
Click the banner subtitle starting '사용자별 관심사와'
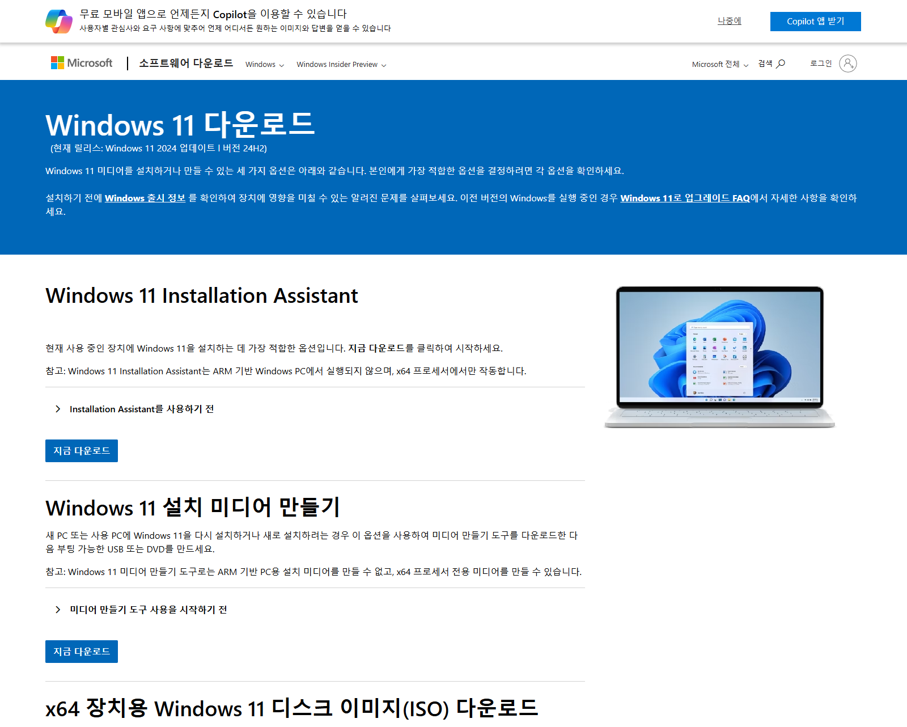(x=235, y=28)
